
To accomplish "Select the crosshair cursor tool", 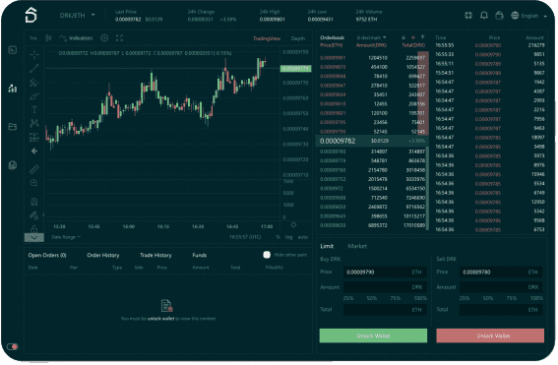I will click(34, 54).
